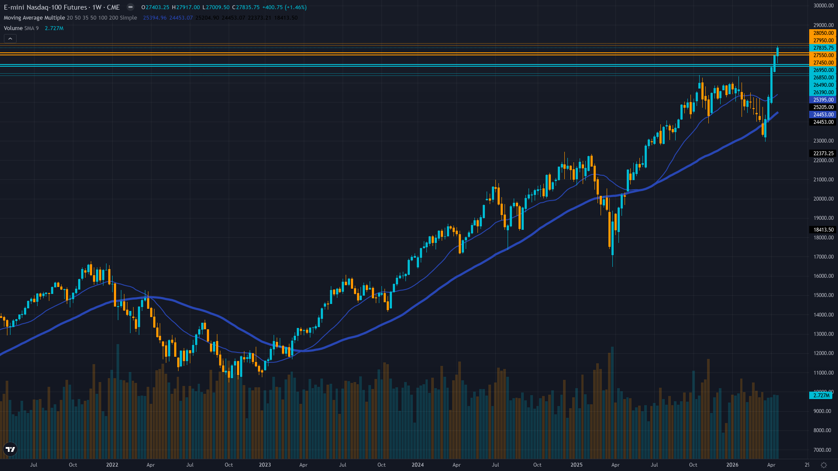Click the 2026 label on time axis

(x=732, y=465)
